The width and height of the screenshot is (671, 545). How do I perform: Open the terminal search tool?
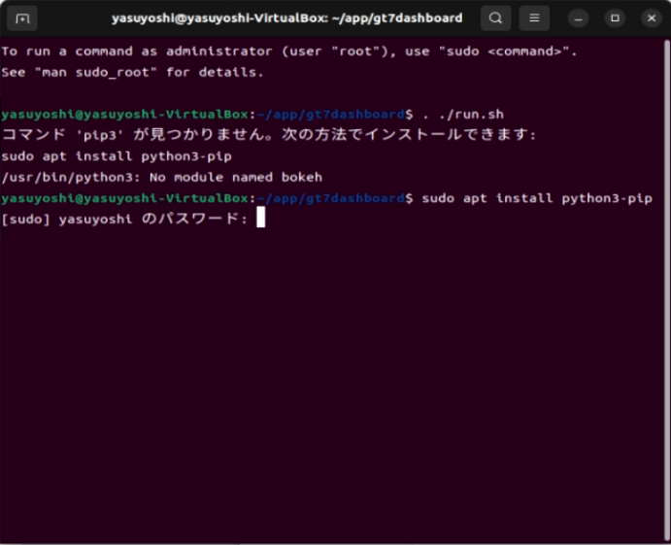495,18
